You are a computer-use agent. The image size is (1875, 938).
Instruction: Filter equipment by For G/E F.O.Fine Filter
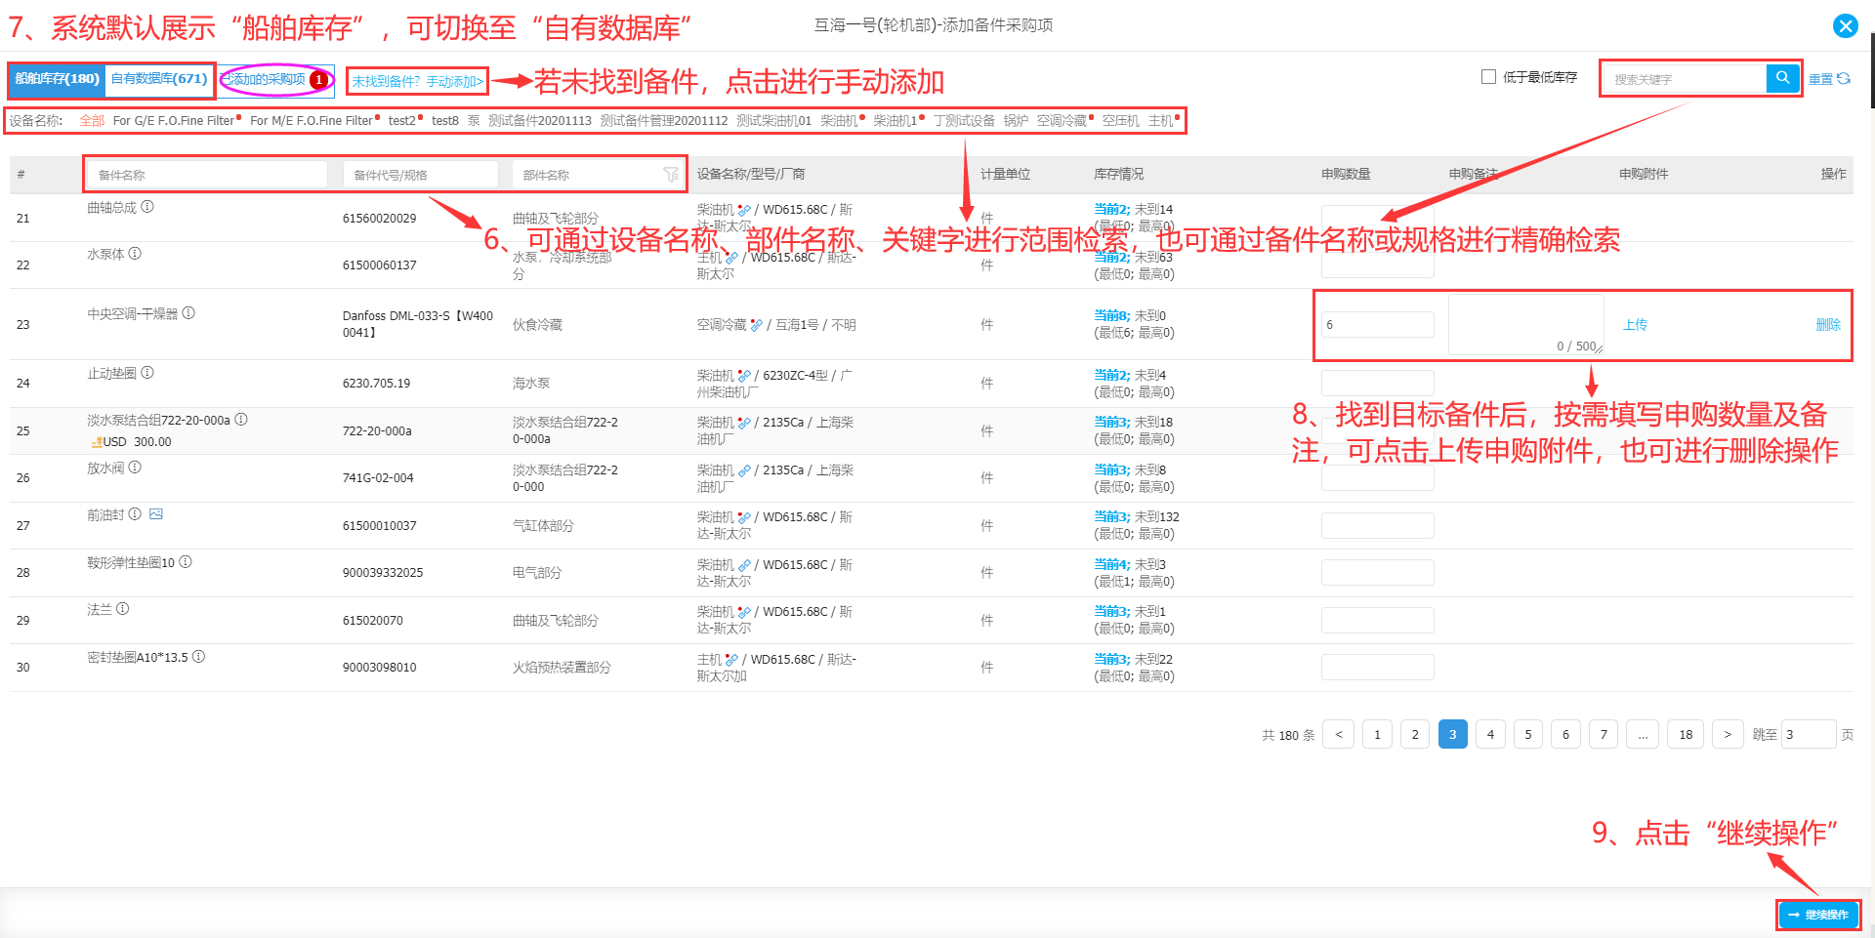point(174,121)
